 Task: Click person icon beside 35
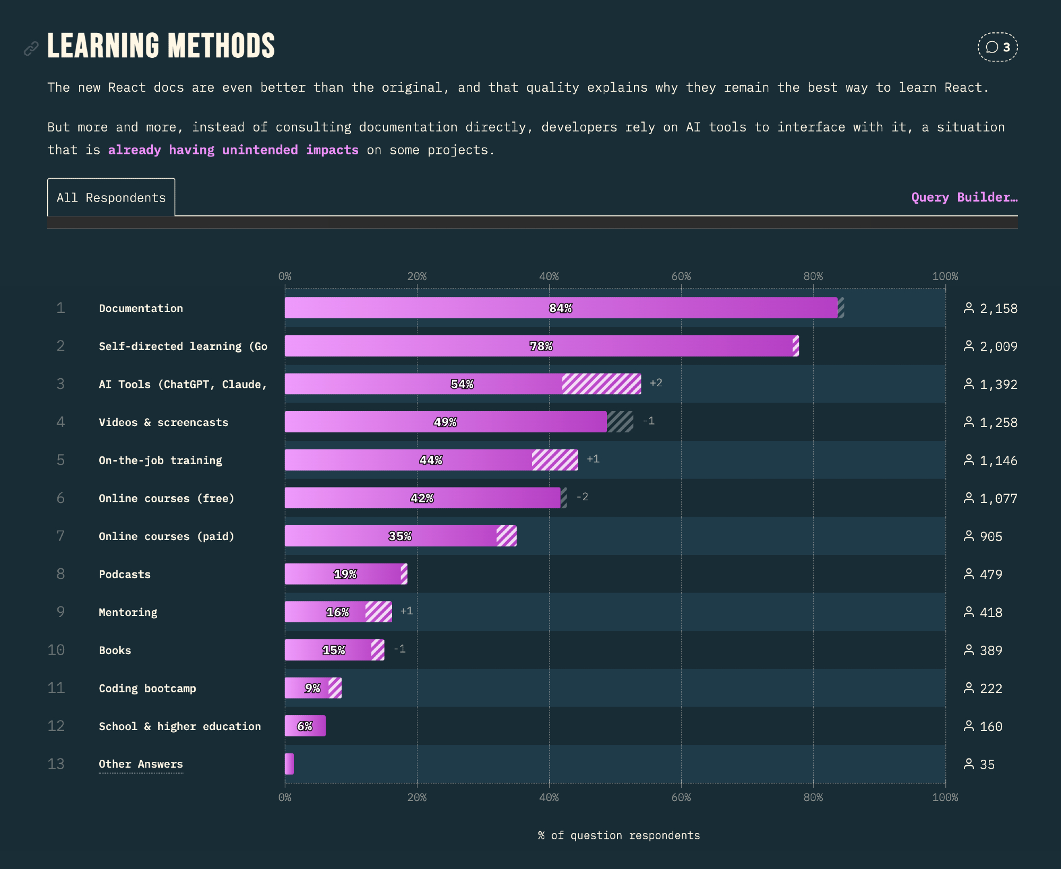click(x=969, y=764)
